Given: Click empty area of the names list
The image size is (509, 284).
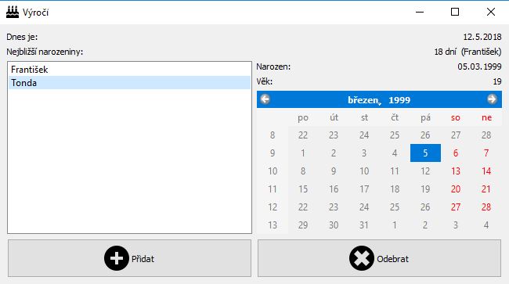Looking at the screenshot, I should 129,161.
